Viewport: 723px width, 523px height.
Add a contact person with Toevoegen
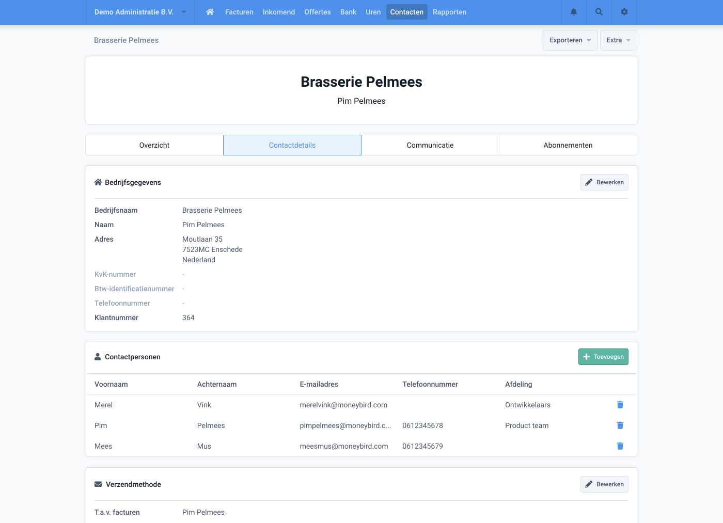(603, 357)
